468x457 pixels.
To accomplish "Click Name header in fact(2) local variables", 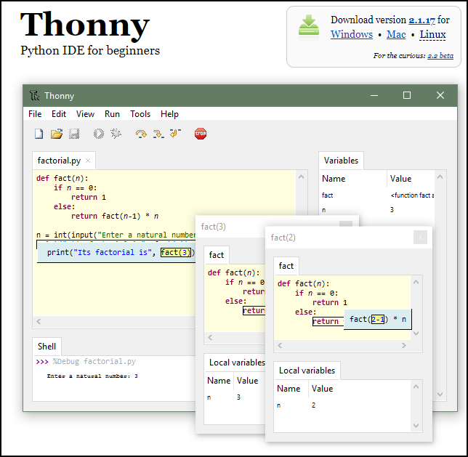I will (291, 389).
